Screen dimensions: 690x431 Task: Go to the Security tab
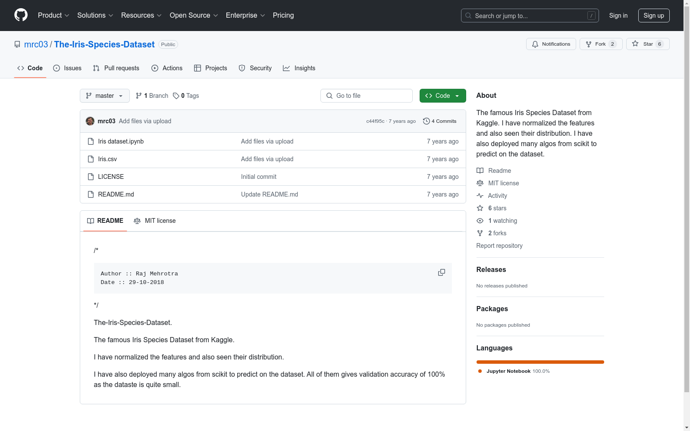(x=255, y=68)
